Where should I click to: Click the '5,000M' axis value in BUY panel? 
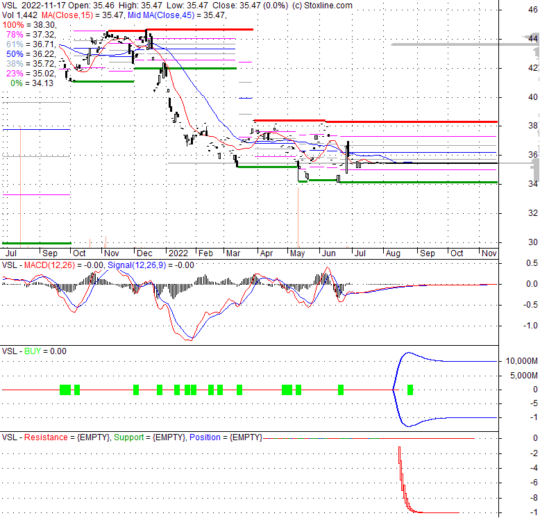pos(524,376)
